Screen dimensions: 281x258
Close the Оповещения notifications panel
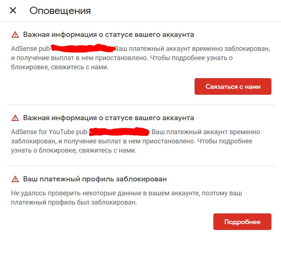click(13, 10)
